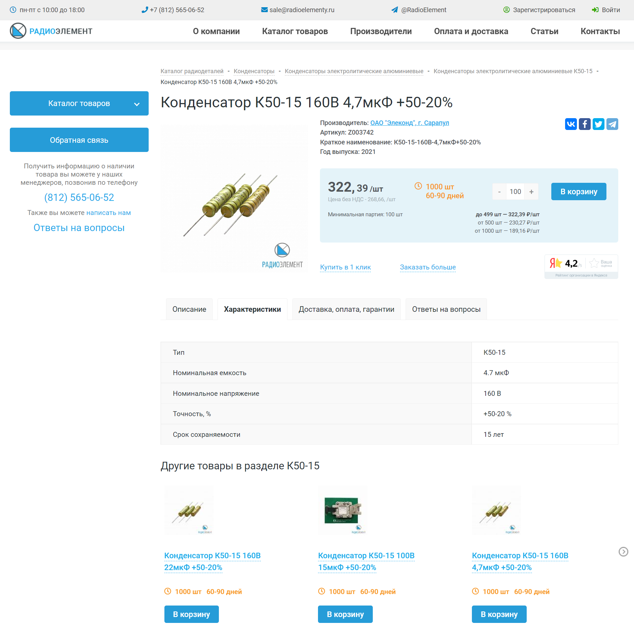Select the 'Срок сохраняемости' table row label

click(x=206, y=434)
